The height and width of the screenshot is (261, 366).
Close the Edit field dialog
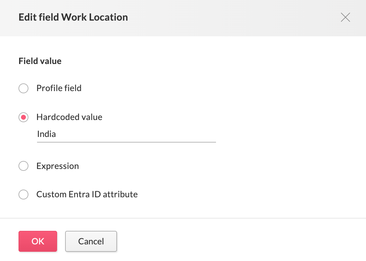coord(345,18)
